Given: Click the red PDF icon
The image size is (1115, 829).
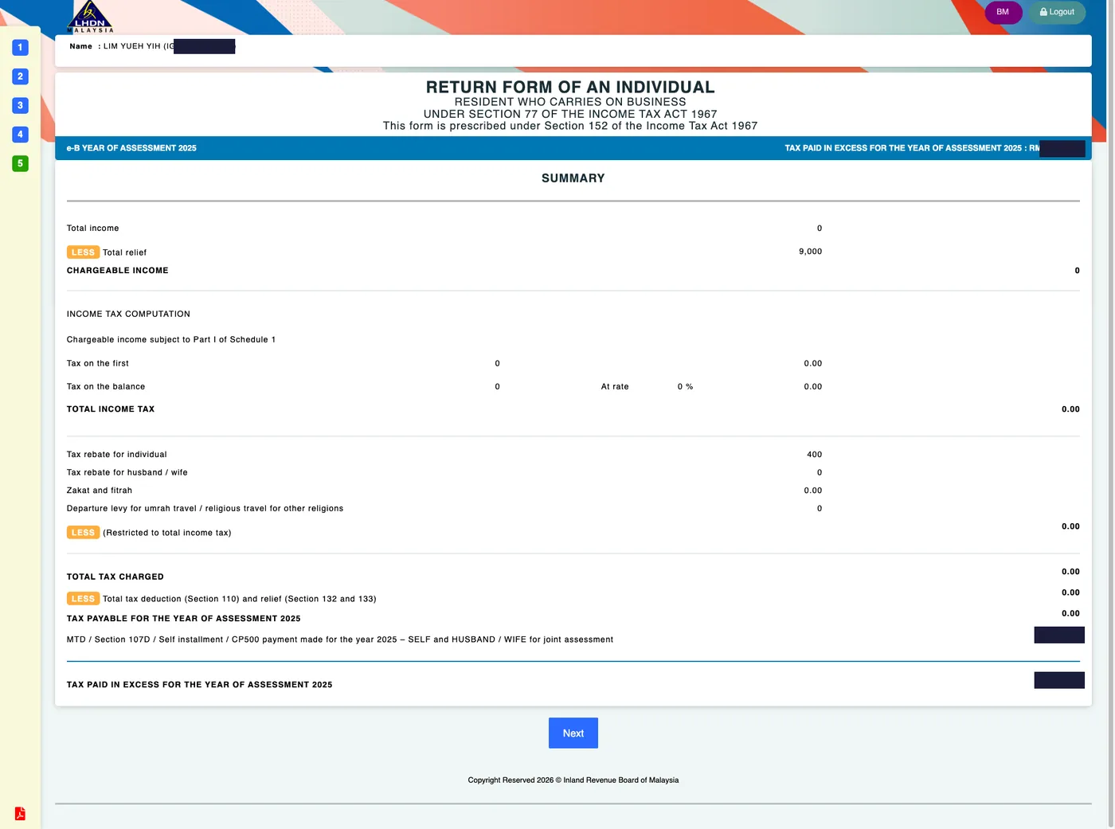Looking at the screenshot, I should tap(20, 813).
